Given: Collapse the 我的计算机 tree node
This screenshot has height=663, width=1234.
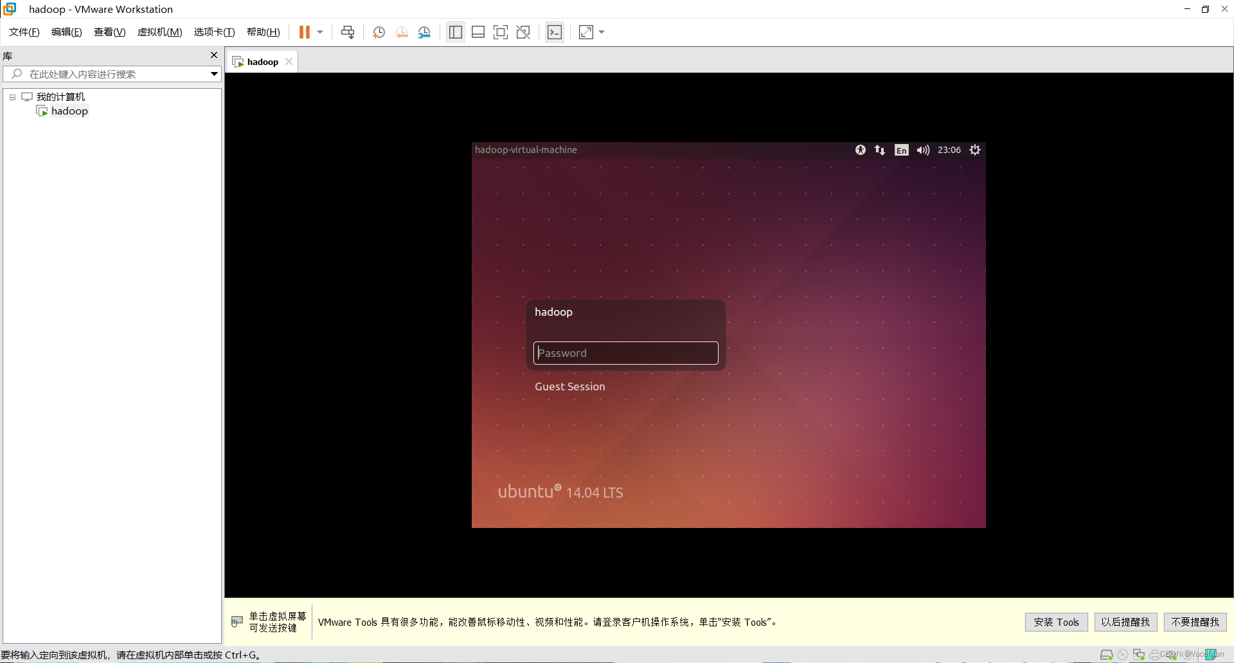Looking at the screenshot, I should [12, 96].
